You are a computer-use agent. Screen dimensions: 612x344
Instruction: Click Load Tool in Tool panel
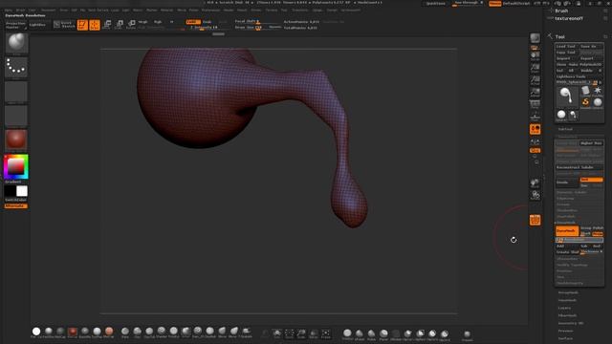point(566,46)
